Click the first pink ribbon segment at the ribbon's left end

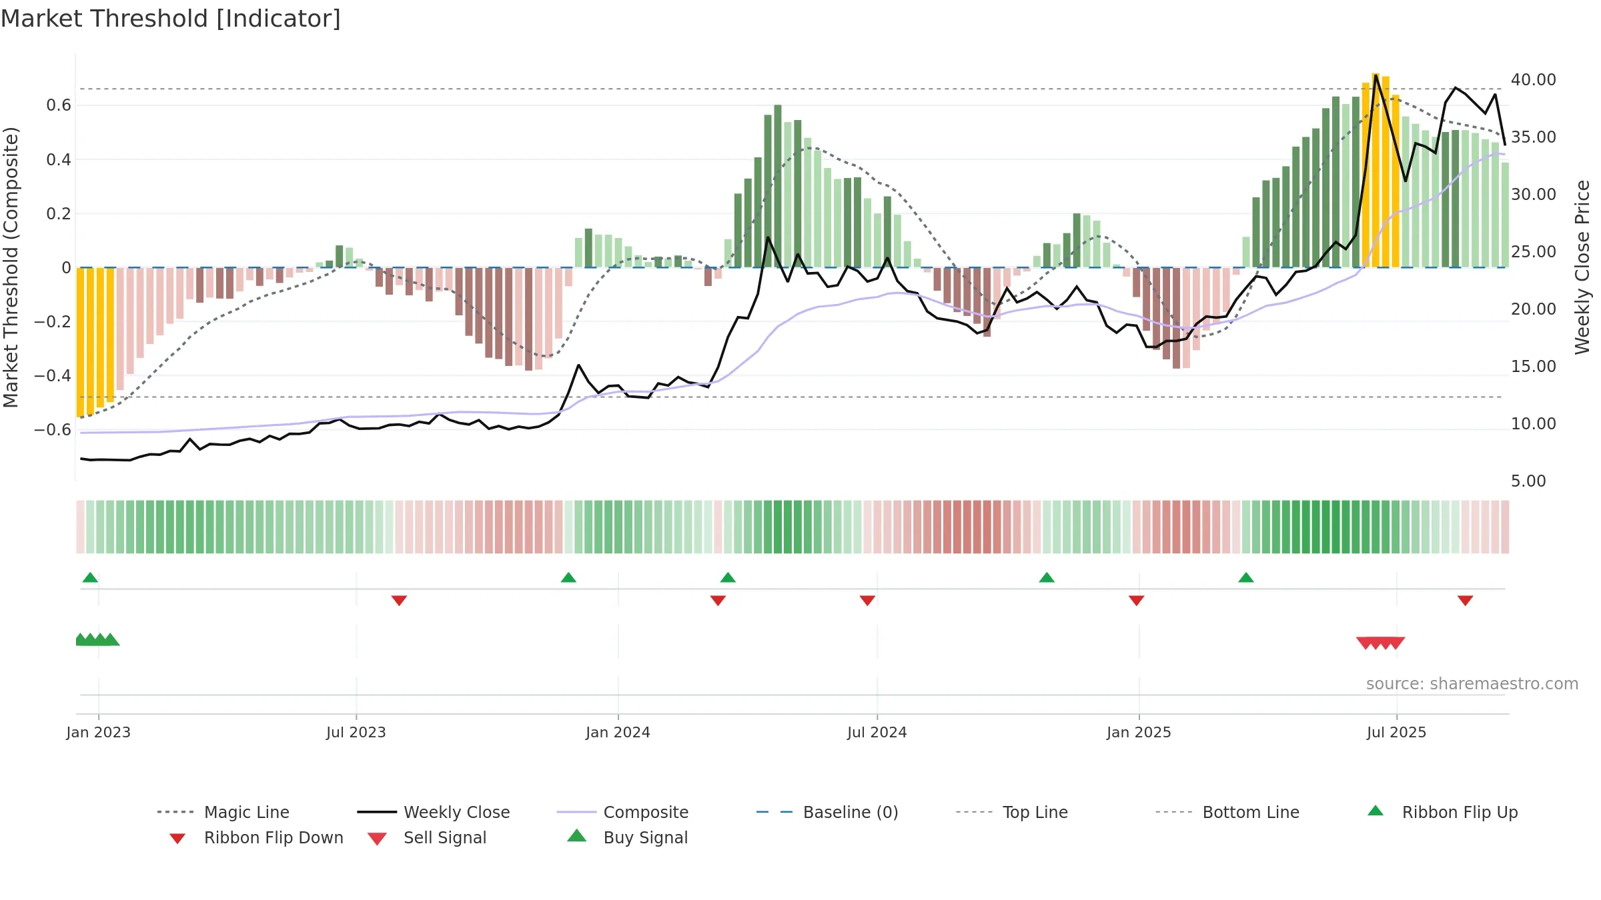pos(81,527)
